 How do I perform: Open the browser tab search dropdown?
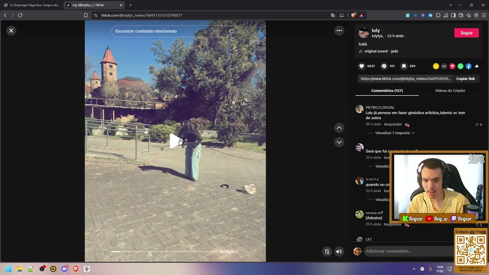(x=450, y=5)
